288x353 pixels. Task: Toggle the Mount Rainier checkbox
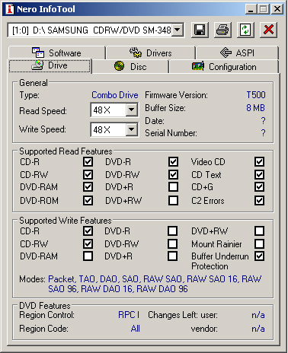[x=259, y=244]
